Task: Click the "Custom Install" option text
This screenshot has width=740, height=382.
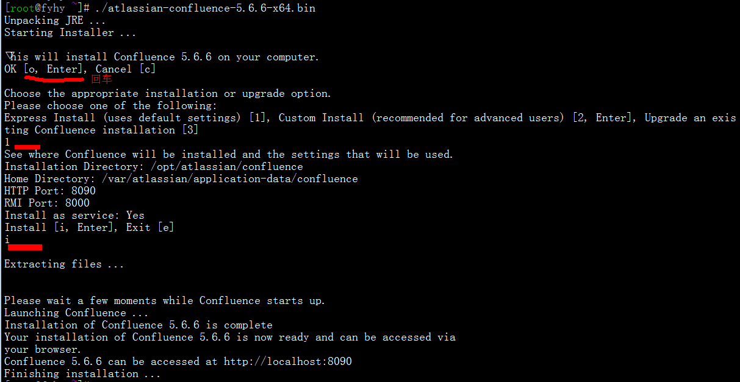Action: [322, 118]
